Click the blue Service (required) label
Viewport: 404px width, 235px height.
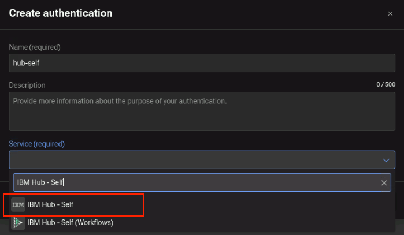coord(36,144)
